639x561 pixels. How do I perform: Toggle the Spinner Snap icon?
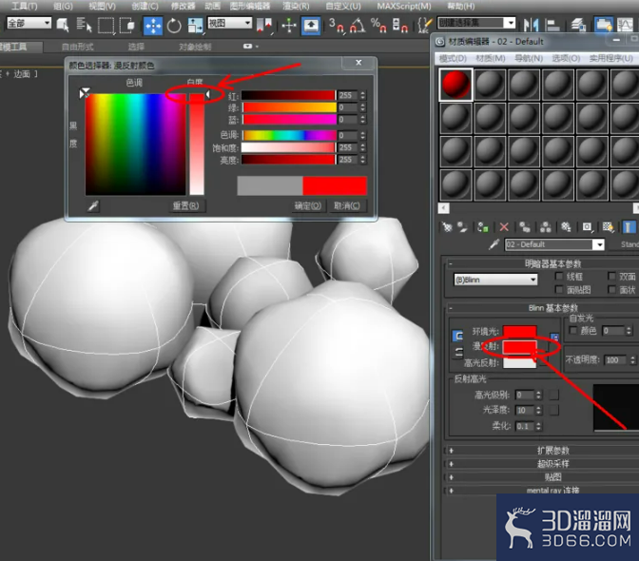click(x=399, y=26)
